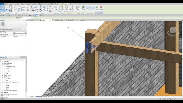This screenshot has width=183, height=103.
Task: Open the Properties help link
Action: [x=4, y=57]
